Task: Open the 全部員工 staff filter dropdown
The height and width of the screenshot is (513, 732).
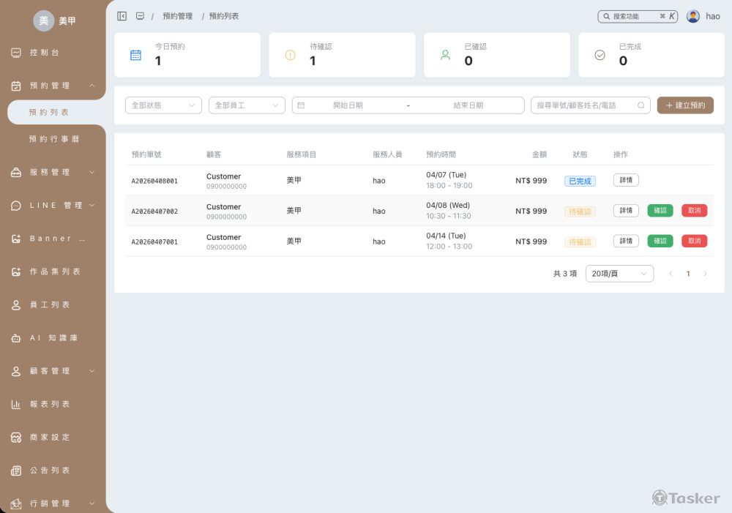Action: [x=247, y=105]
